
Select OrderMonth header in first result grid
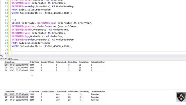tap(61, 62)
